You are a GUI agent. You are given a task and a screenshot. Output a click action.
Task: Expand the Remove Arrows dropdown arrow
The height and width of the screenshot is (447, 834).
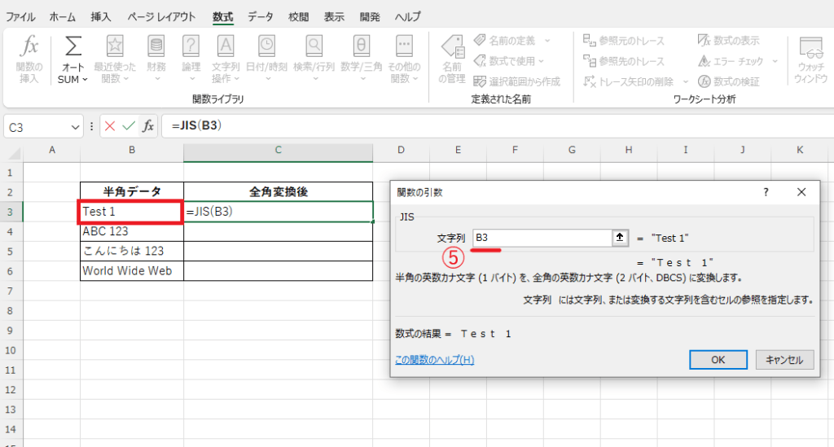click(685, 81)
